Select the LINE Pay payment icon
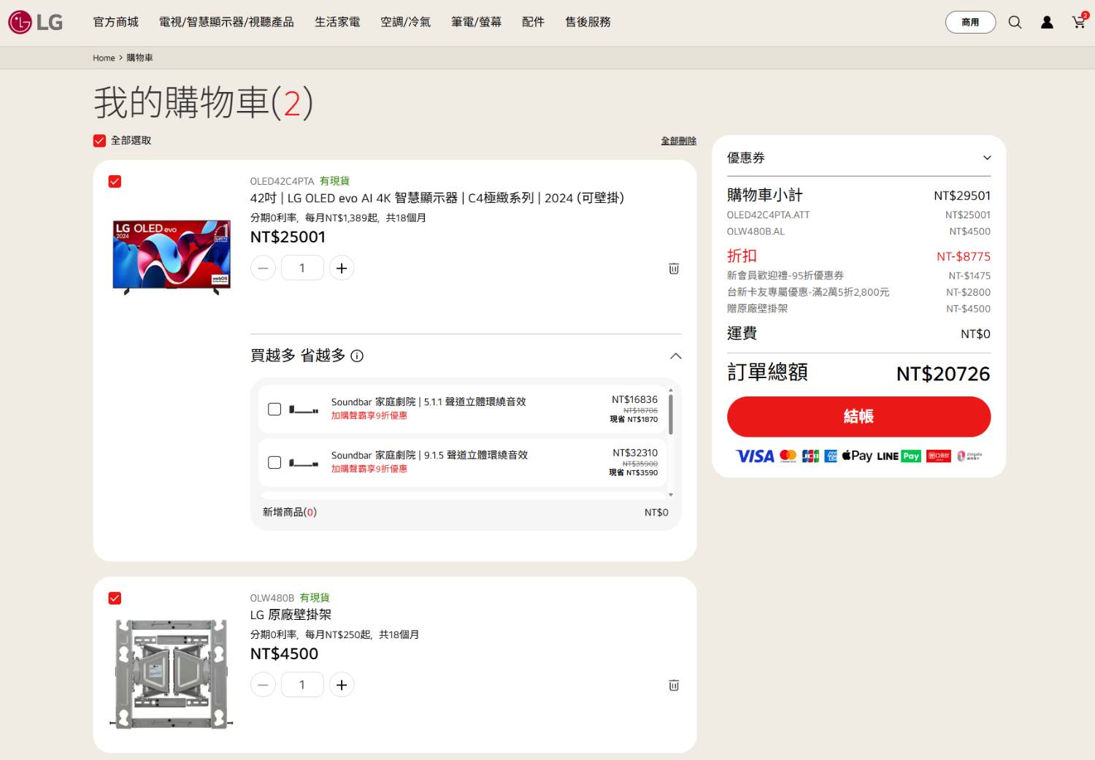The image size is (1095, 760). pyautogui.click(x=899, y=456)
